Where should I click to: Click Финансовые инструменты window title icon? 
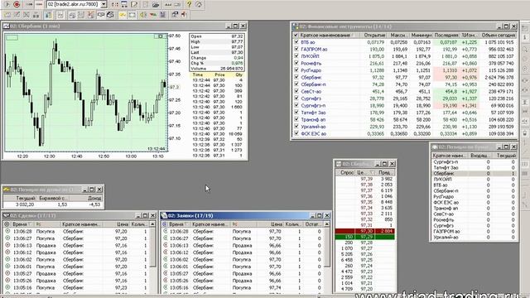click(295, 26)
